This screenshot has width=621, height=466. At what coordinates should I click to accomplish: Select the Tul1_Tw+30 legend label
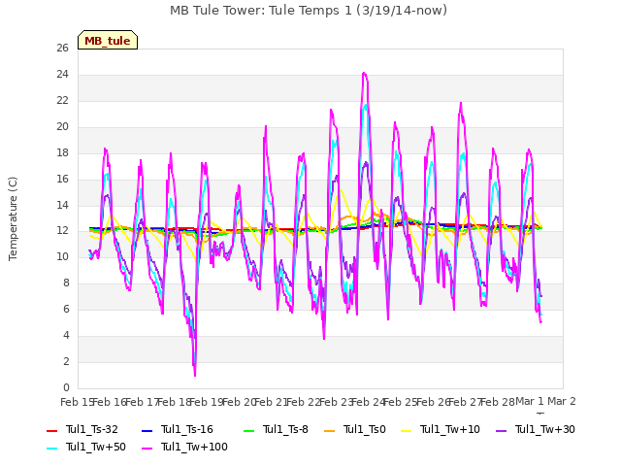click(545, 429)
